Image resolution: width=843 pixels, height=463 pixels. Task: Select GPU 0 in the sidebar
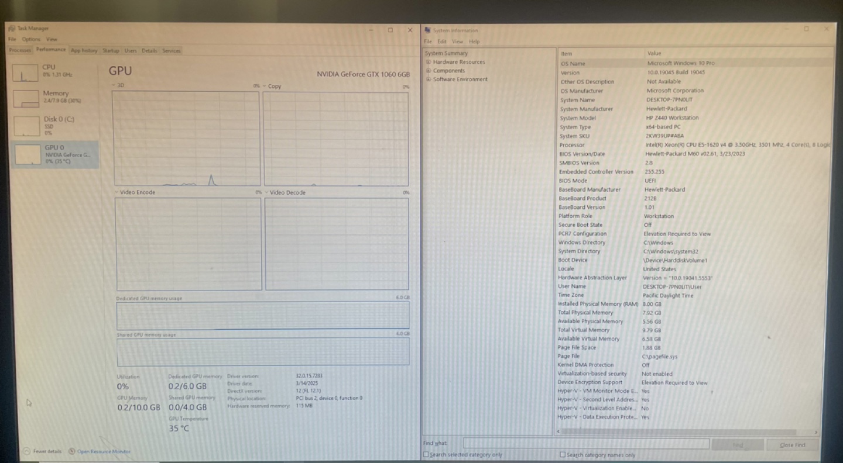[x=54, y=154]
